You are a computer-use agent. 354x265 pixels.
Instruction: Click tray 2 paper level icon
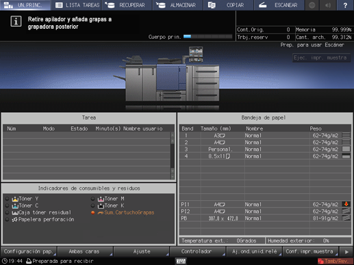coord(346,142)
